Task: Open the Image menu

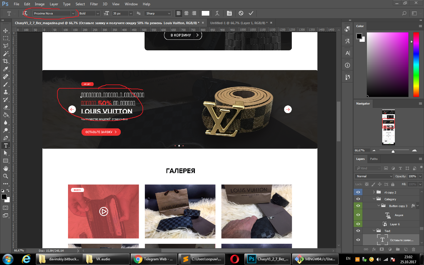Action: pyautogui.click(x=39, y=4)
